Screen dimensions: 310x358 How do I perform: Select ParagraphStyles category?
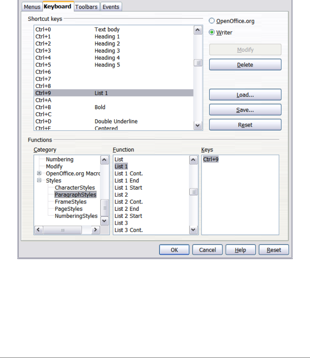click(x=76, y=195)
